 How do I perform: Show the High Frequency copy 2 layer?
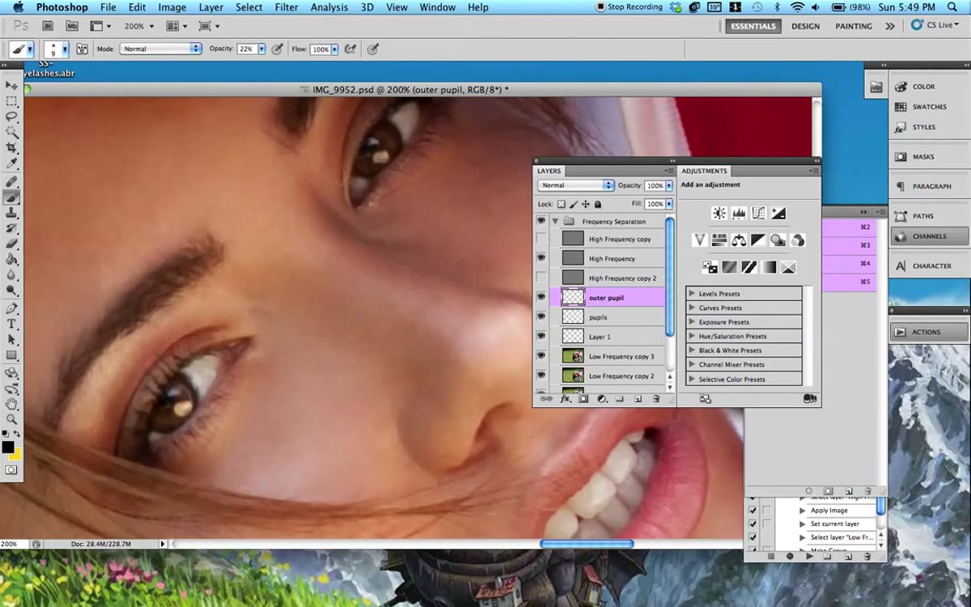[541, 278]
